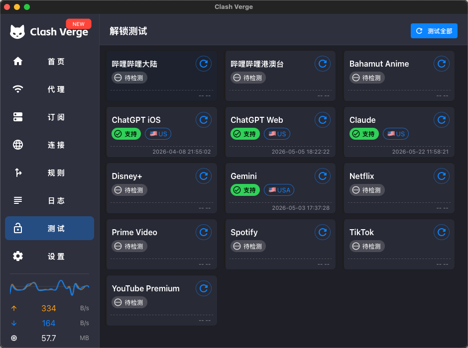The image size is (468, 348).
Task: Start the Spotify unlock test
Action: tap(322, 232)
